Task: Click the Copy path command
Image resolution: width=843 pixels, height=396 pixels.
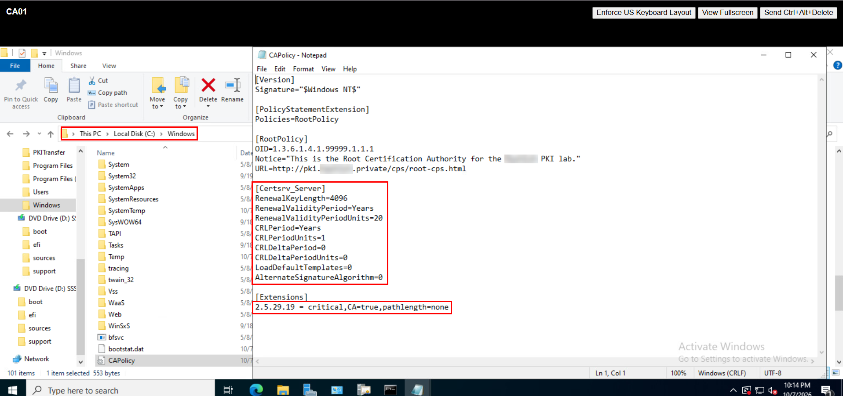Action: pyautogui.click(x=108, y=93)
